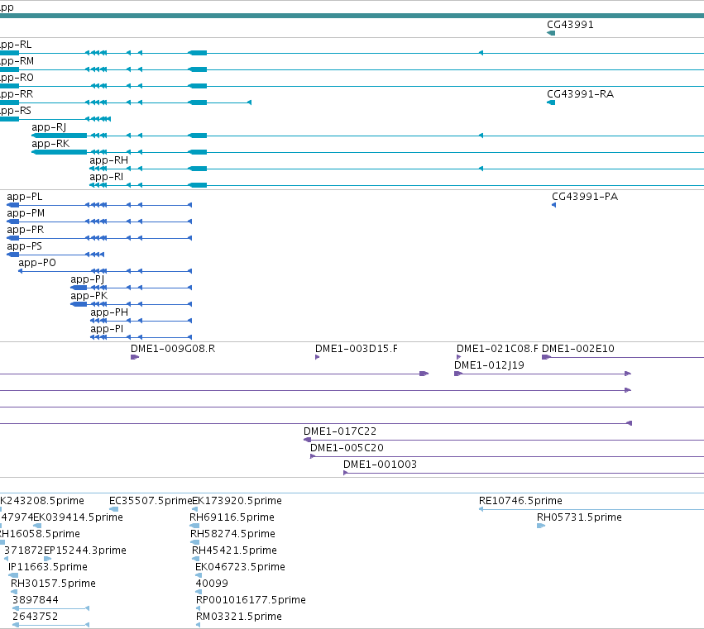Select protein label app-PH
Image resolution: width=704 pixels, height=629 pixels.
[109, 312]
